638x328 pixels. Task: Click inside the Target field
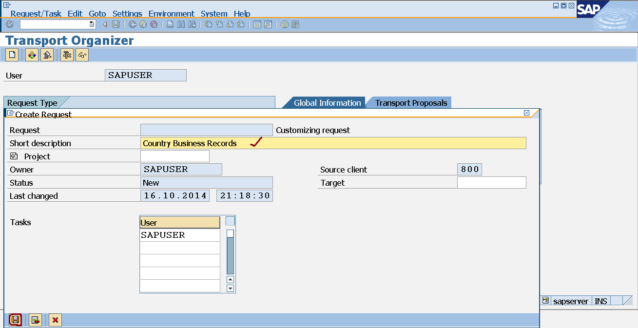pos(491,182)
